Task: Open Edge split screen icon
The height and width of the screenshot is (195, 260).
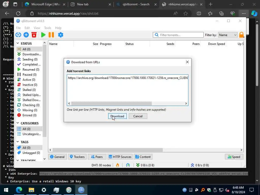Action: coord(199,14)
